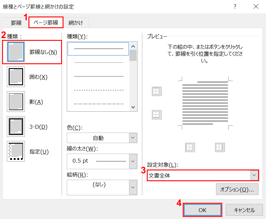Viewport: 266px width, 219px height.
Task: Click the 影(A) label
Action: [x=36, y=102]
